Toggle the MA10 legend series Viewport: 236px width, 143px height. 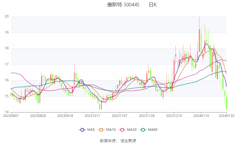point(107,130)
